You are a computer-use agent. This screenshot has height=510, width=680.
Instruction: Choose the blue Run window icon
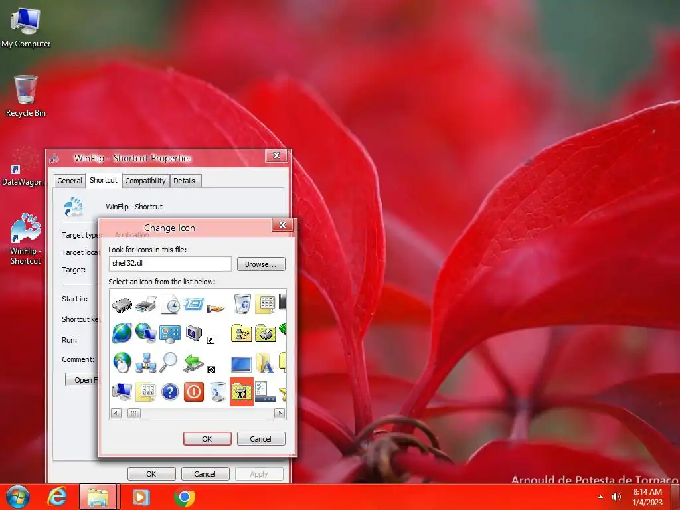[x=194, y=303]
